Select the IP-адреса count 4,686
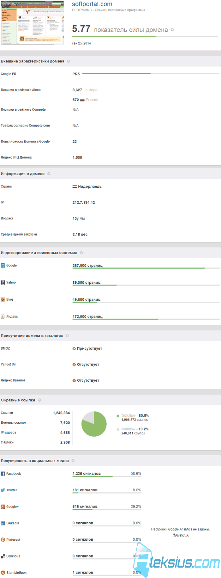 coord(65,433)
